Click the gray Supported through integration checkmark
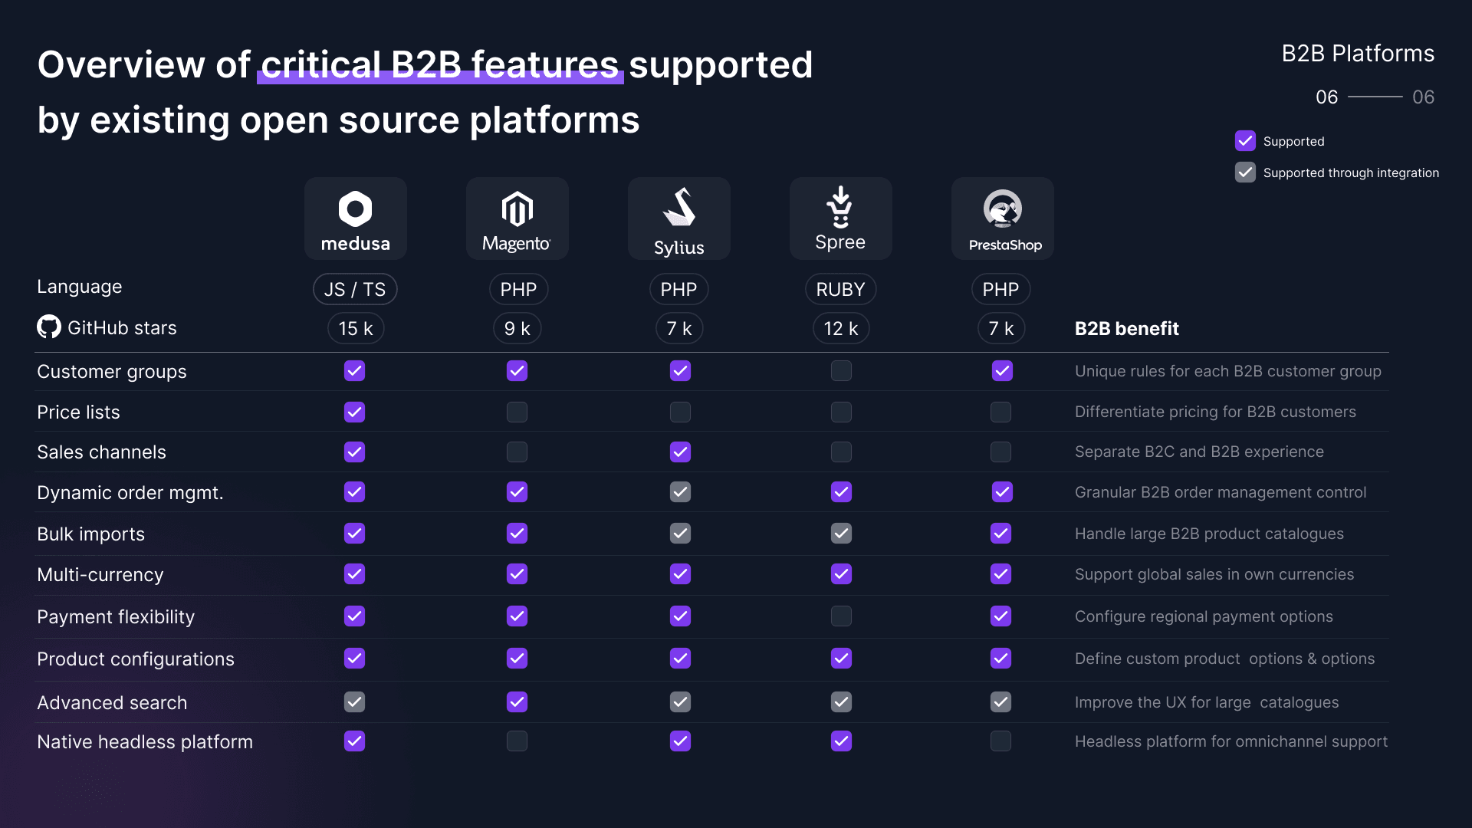 [x=1245, y=172]
